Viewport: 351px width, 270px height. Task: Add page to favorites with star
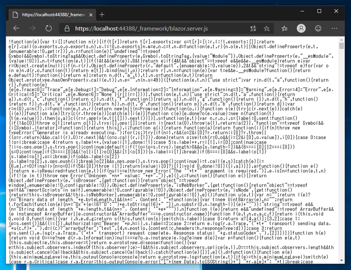tap(266, 28)
